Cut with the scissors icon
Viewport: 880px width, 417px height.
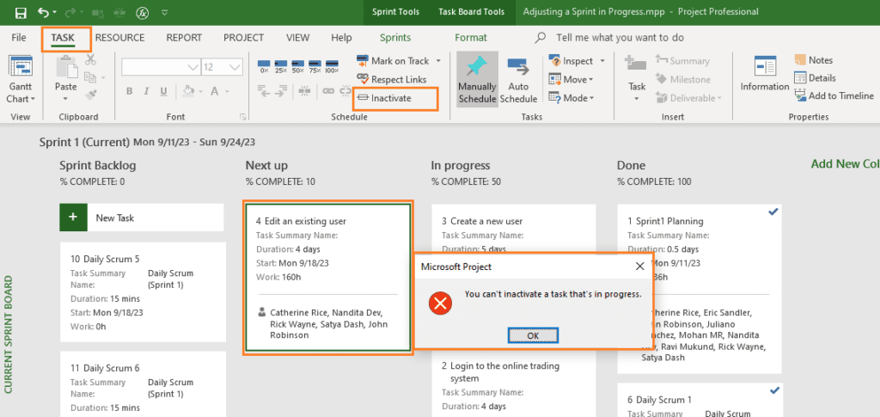coord(91,59)
